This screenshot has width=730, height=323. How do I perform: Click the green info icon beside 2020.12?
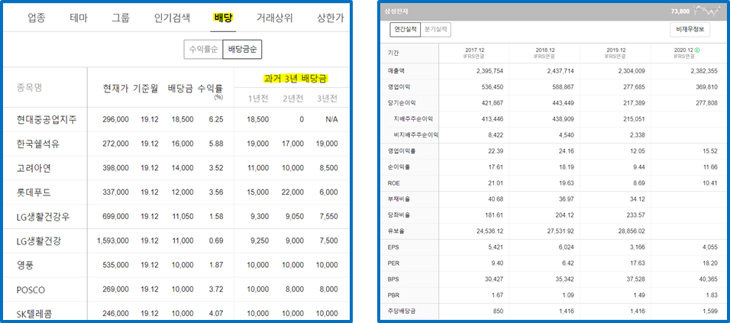pyautogui.click(x=699, y=50)
